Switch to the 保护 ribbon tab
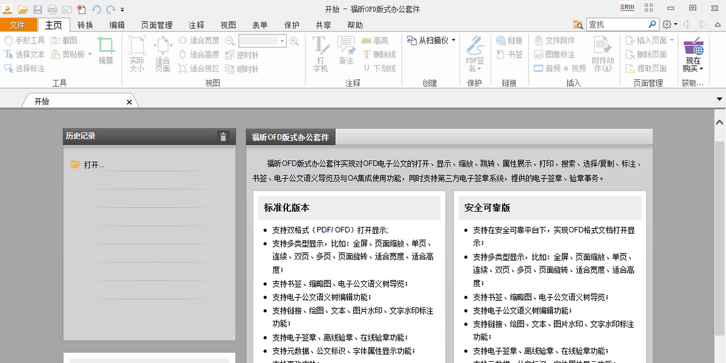The height and width of the screenshot is (363, 726). pyautogui.click(x=292, y=25)
